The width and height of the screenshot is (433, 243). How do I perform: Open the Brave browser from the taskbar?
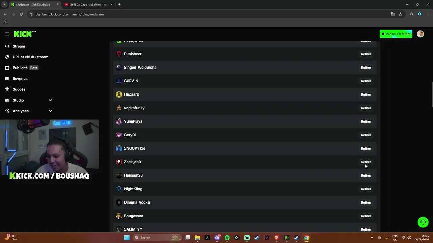point(276,238)
